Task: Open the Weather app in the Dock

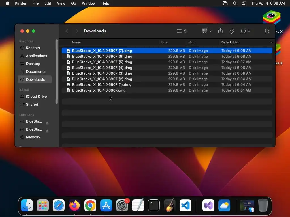Action: click(x=224, y=205)
